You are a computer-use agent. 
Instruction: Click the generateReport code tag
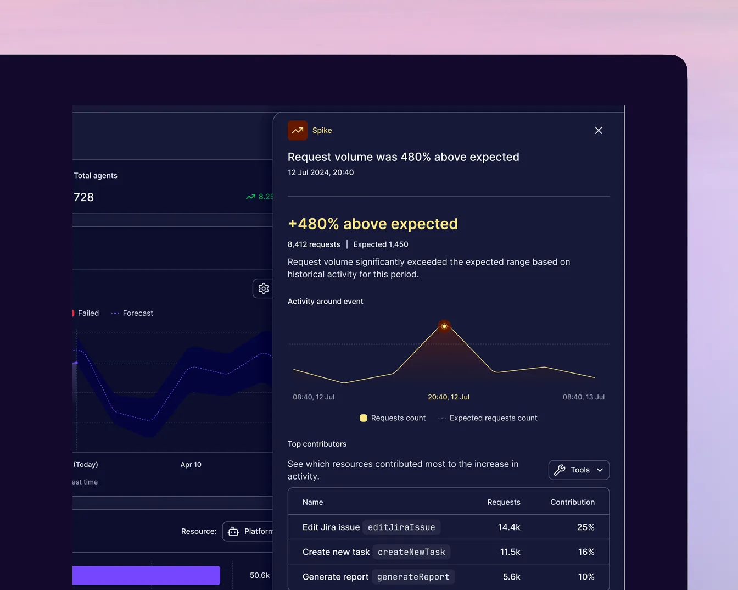tap(413, 577)
